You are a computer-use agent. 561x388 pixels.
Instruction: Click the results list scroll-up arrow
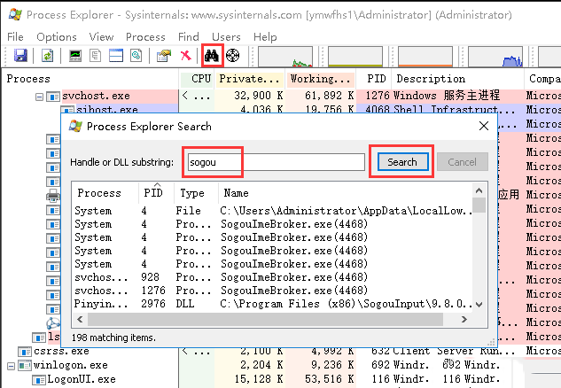pos(479,190)
